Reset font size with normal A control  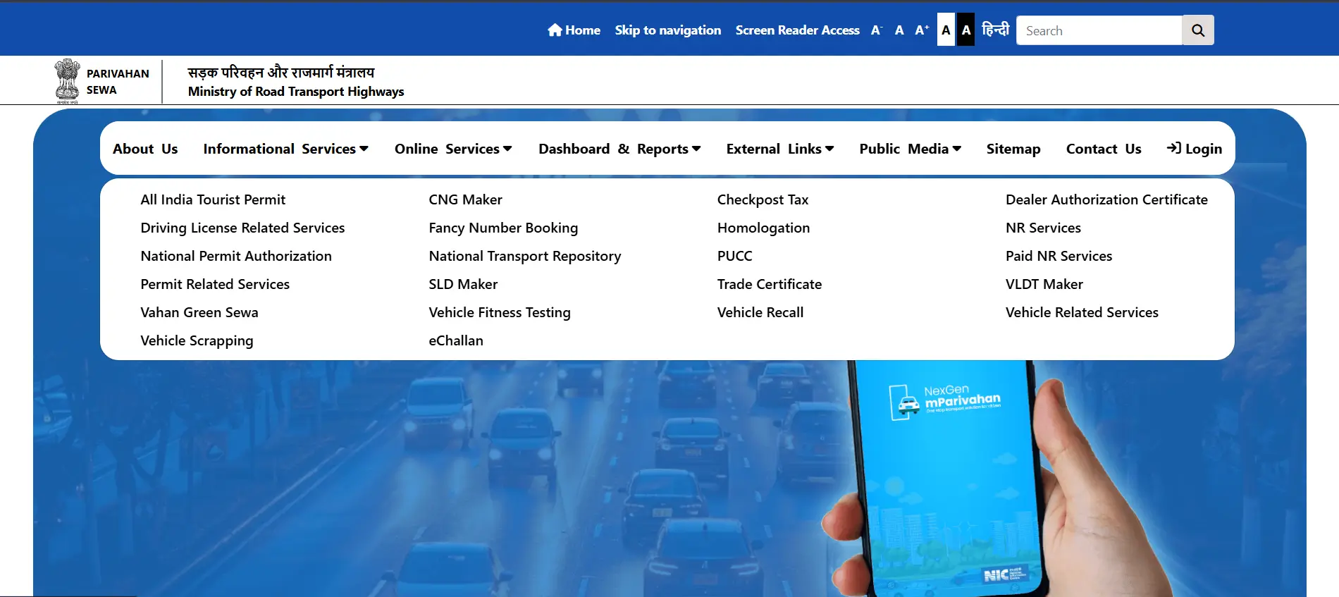tap(899, 30)
